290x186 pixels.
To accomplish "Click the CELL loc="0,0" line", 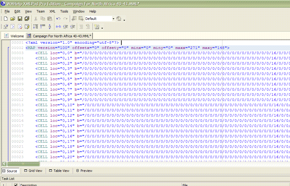I will [x=163, y=53].
